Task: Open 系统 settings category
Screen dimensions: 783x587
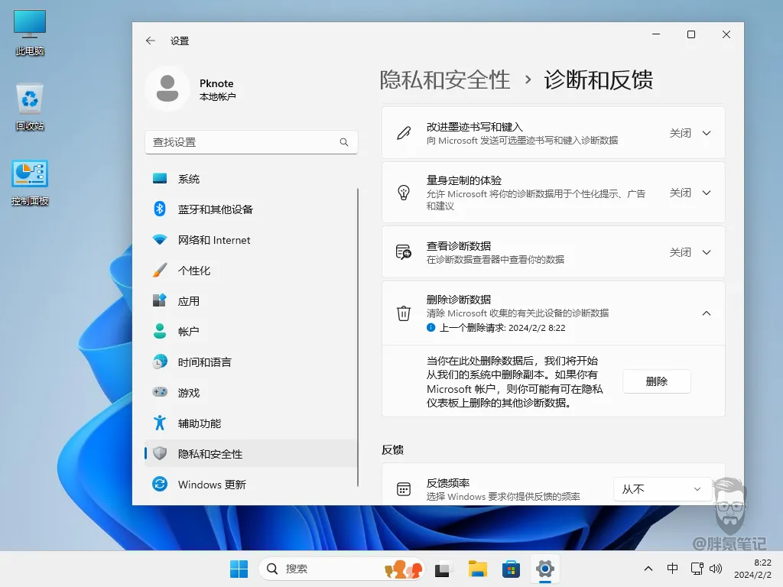Action: pos(251,179)
